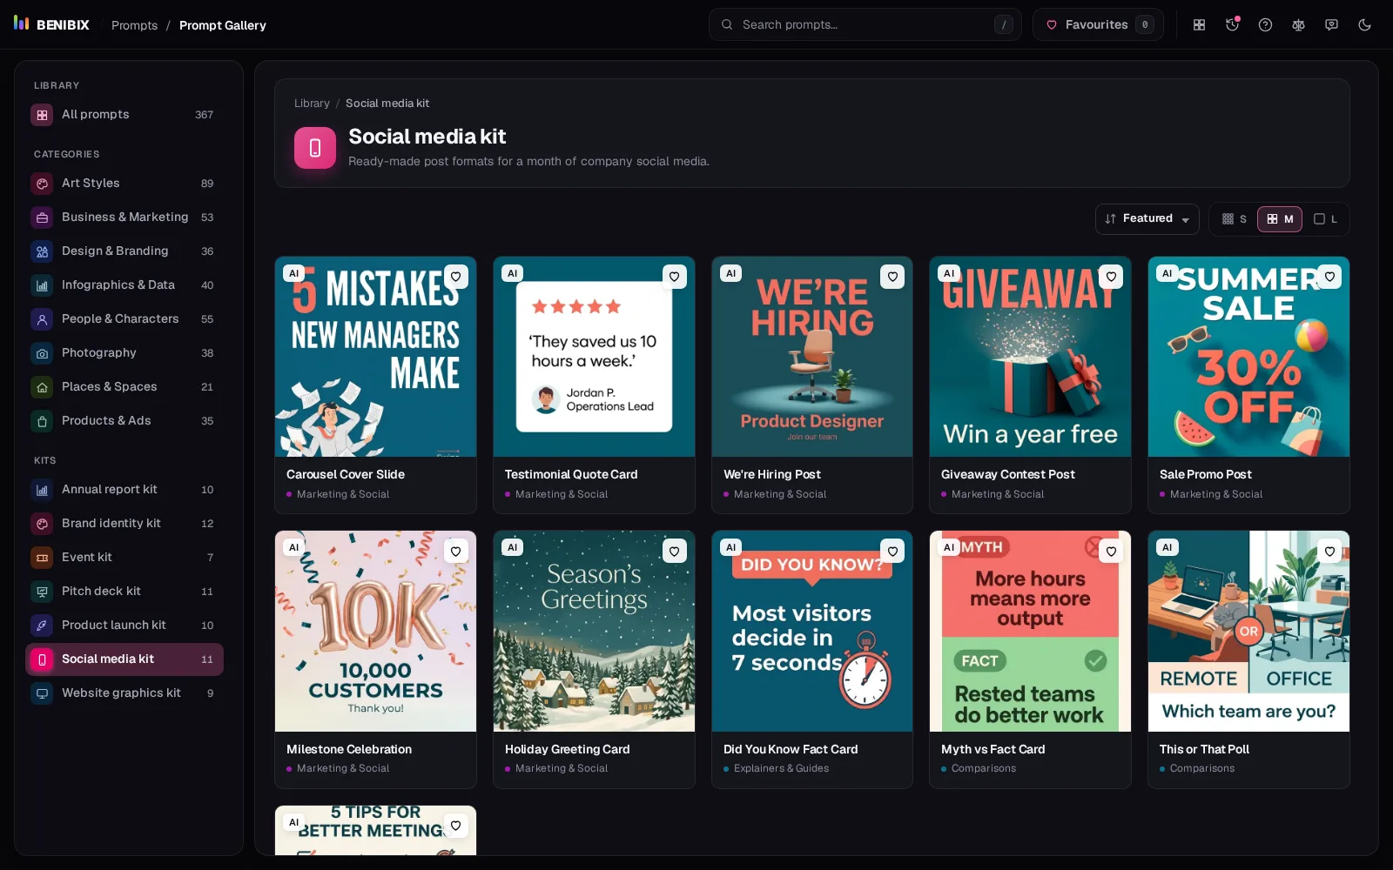The image size is (1393, 870).
Task: Toggle dark mode moon icon
Action: point(1364,24)
